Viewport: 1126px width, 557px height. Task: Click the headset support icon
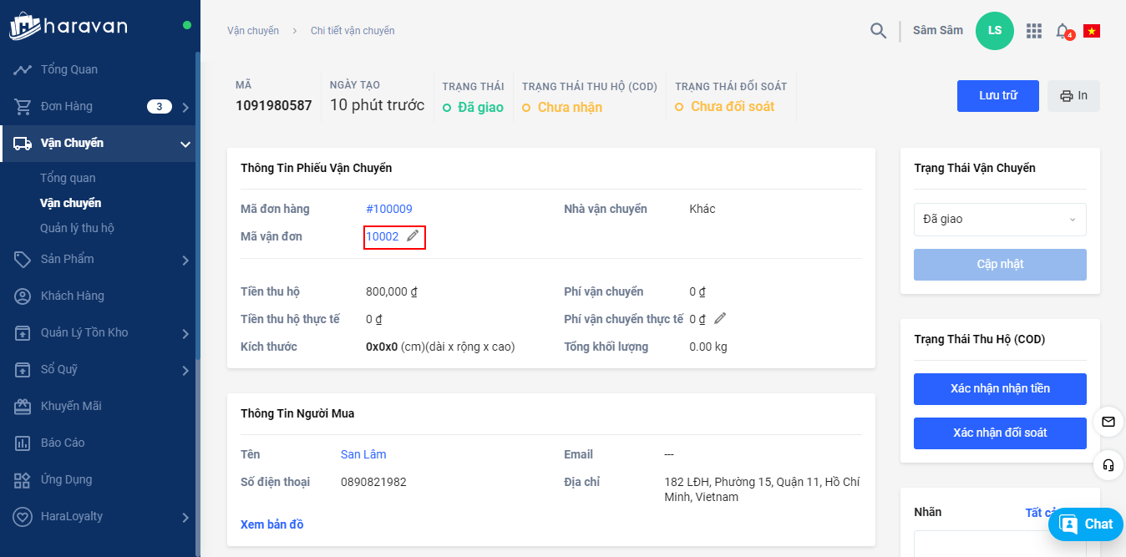click(1108, 465)
